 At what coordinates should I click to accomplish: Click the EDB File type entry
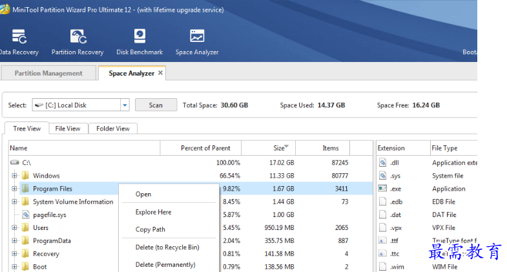(444, 202)
